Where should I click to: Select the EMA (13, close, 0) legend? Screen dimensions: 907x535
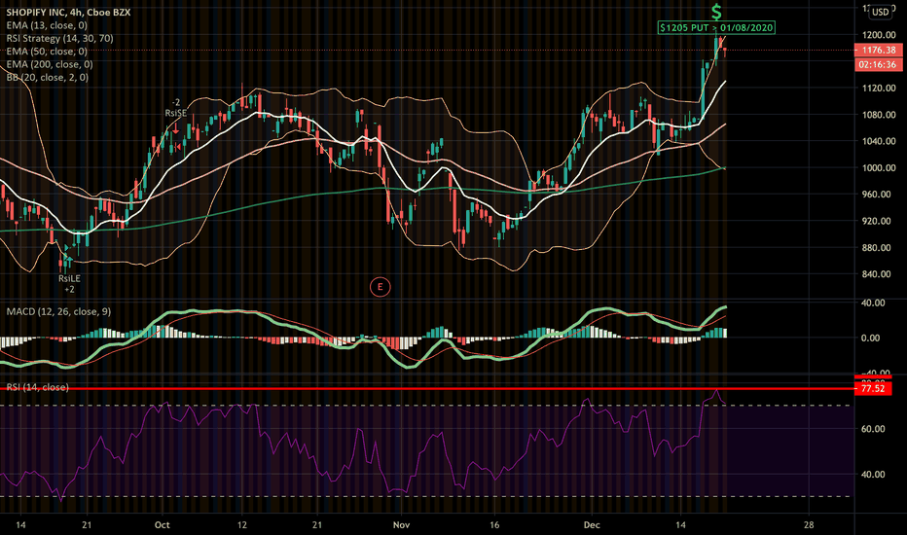point(47,25)
